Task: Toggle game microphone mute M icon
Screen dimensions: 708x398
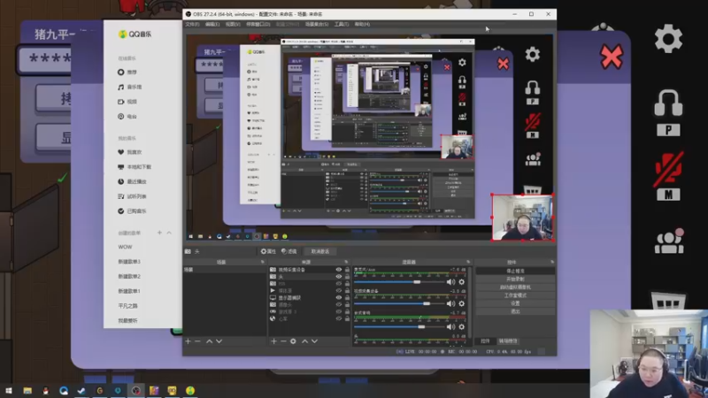Action: tap(668, 177)
